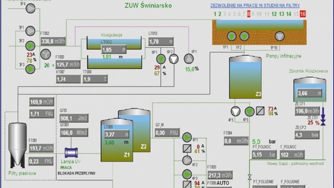The height and width of the screenshot is (188, 334).
Task: Click the BLOKADA PRZEPLYWU status text
Action: 77,173
